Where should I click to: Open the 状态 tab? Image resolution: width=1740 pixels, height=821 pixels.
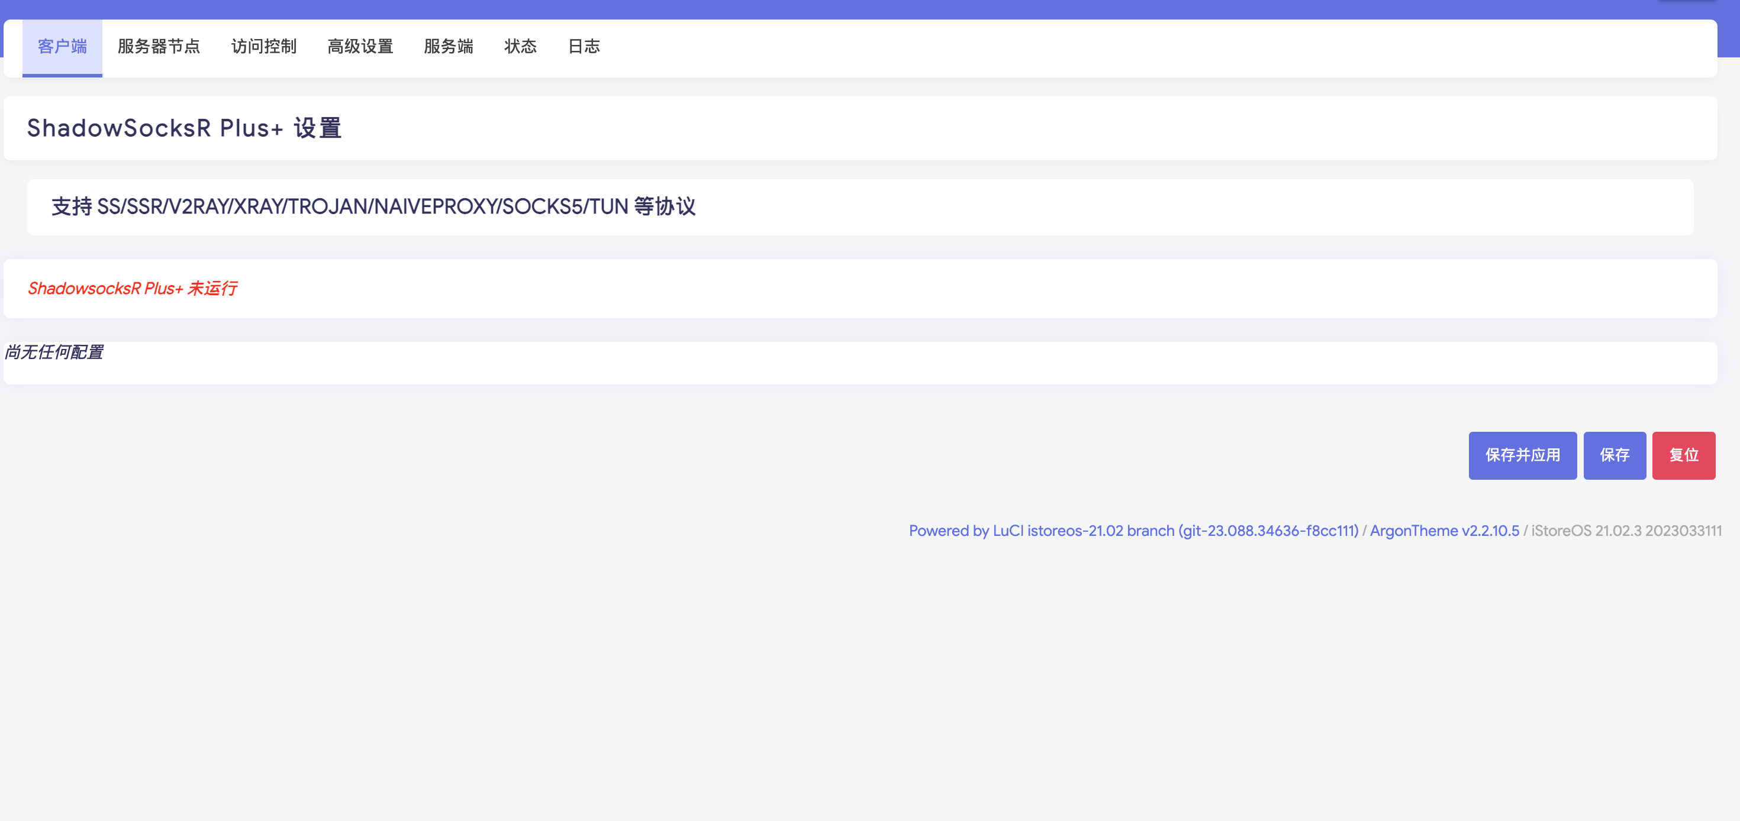point(520,47)
